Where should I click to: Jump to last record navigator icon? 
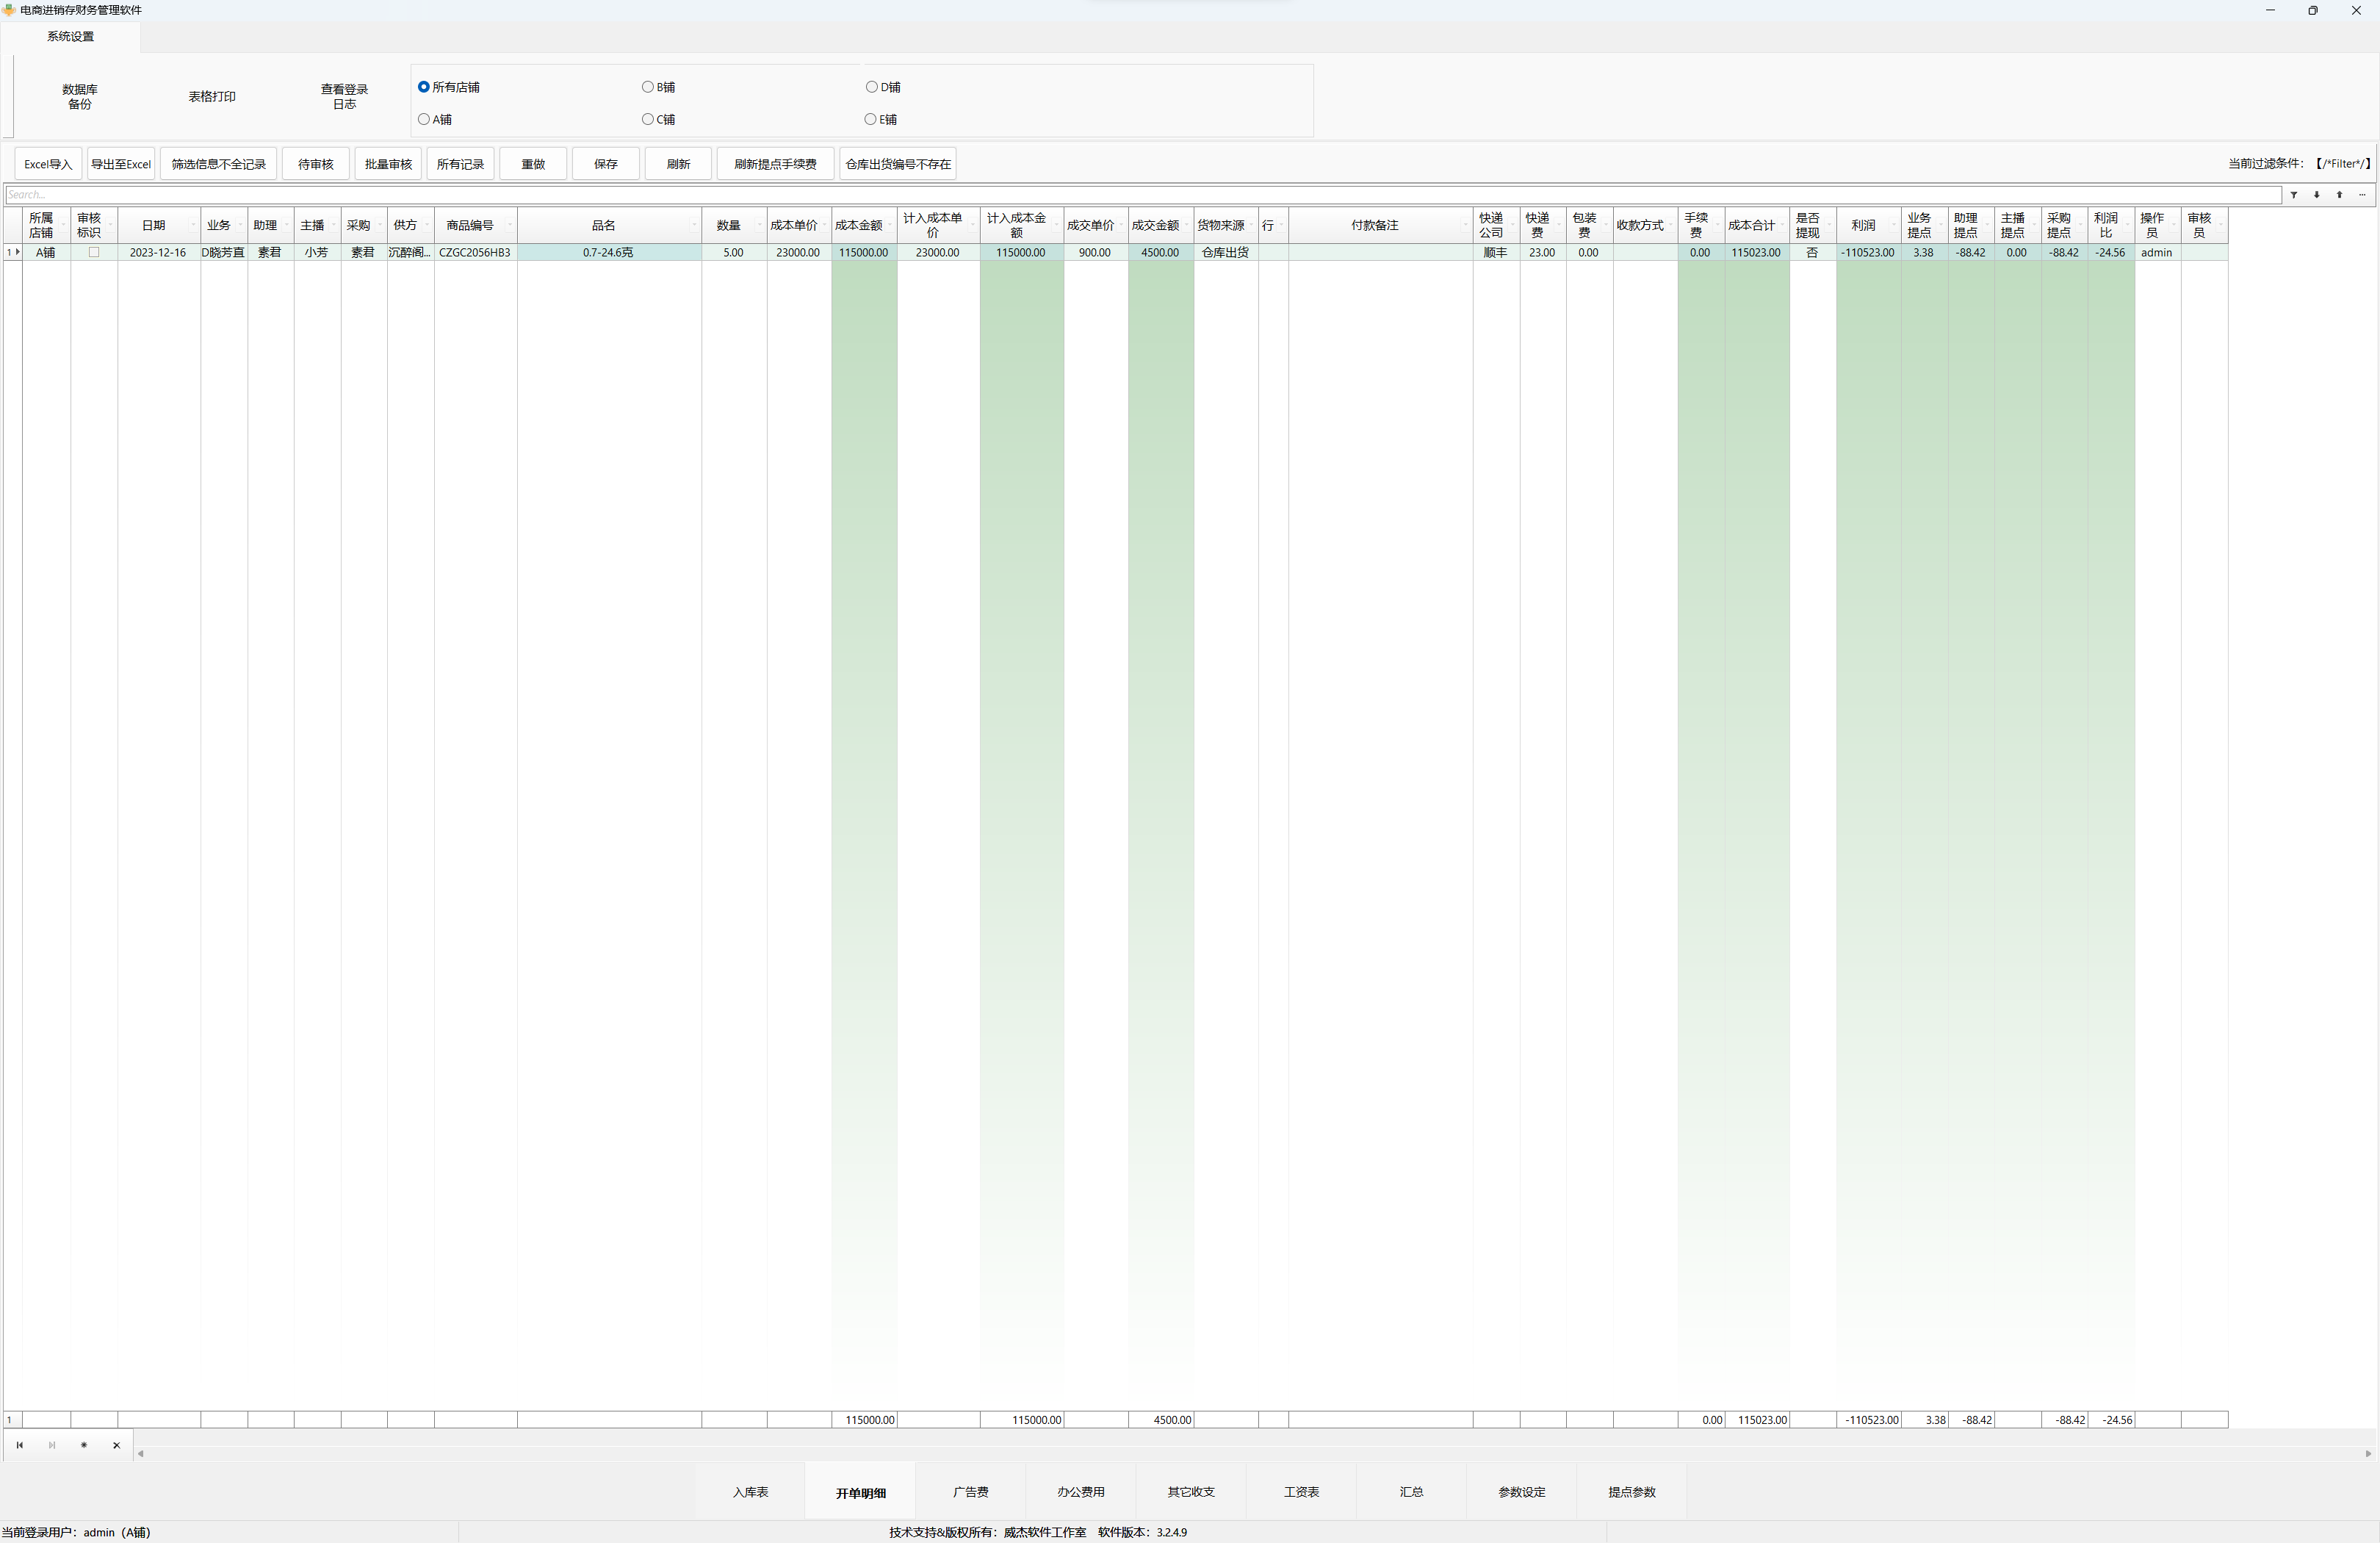pos(52,1445)
